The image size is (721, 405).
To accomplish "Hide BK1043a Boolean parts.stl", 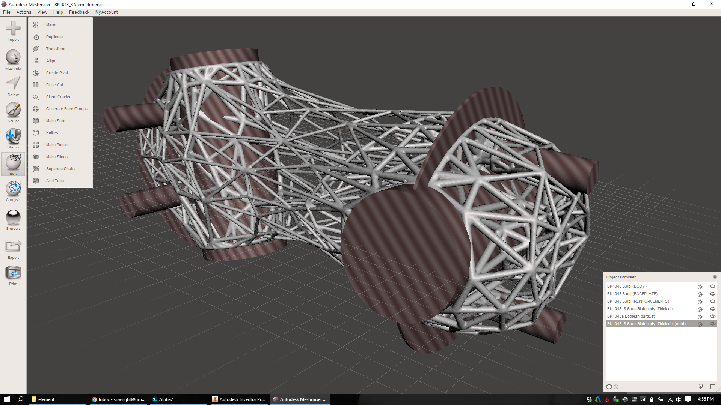I will [x=712, y=316].
